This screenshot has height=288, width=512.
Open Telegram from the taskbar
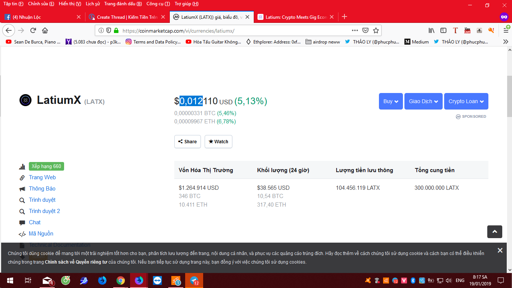click(194, 280)
